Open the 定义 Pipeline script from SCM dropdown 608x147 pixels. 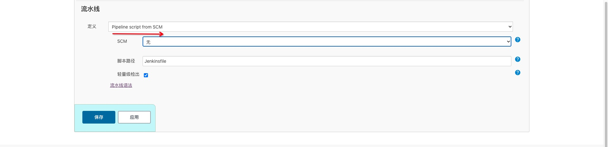tap(310, 27)
